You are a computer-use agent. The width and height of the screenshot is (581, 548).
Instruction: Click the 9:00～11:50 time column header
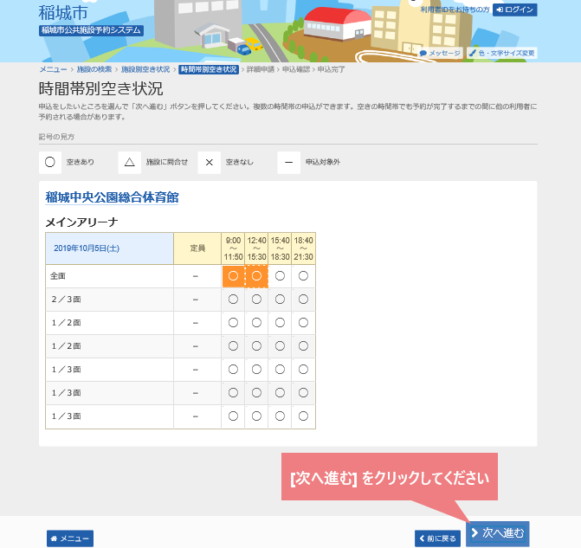(x=233, y=248)
